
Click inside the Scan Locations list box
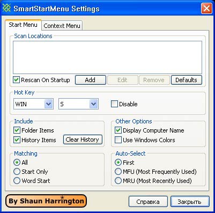click(x=107, y=57)
